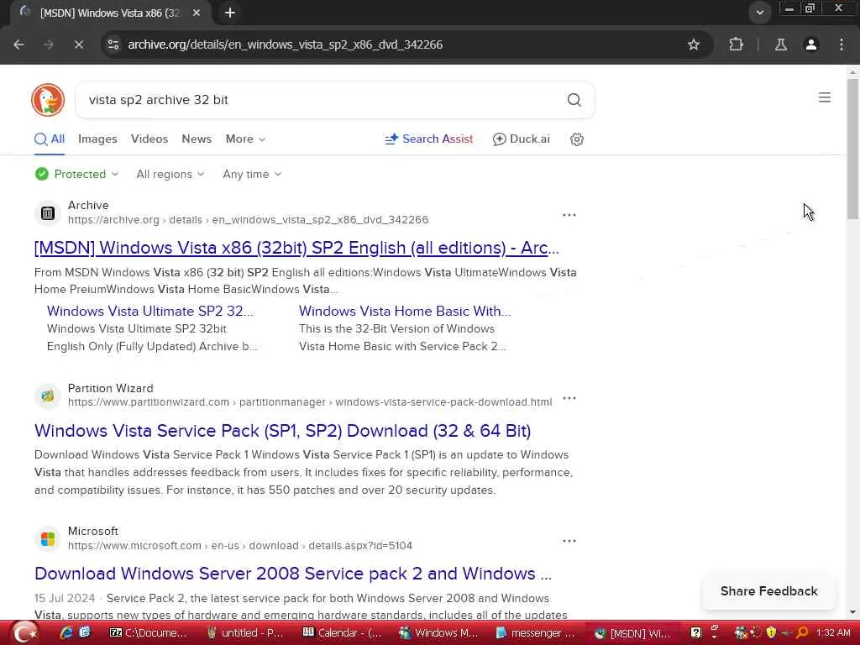860x645 pixels.
Task: Open Windows Vista Ultimate SP2 32... sublink
Action: coord(149,311)
